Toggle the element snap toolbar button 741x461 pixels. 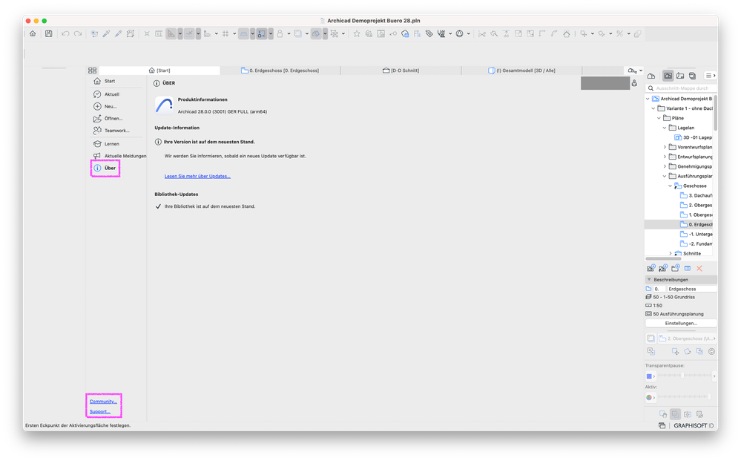tap(261, 33)
